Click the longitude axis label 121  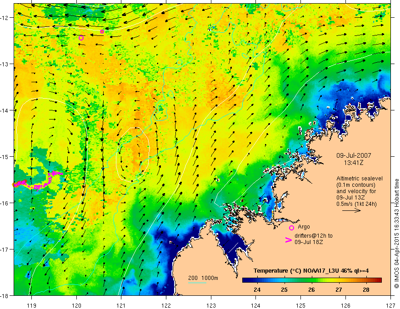tap(121, 305)
